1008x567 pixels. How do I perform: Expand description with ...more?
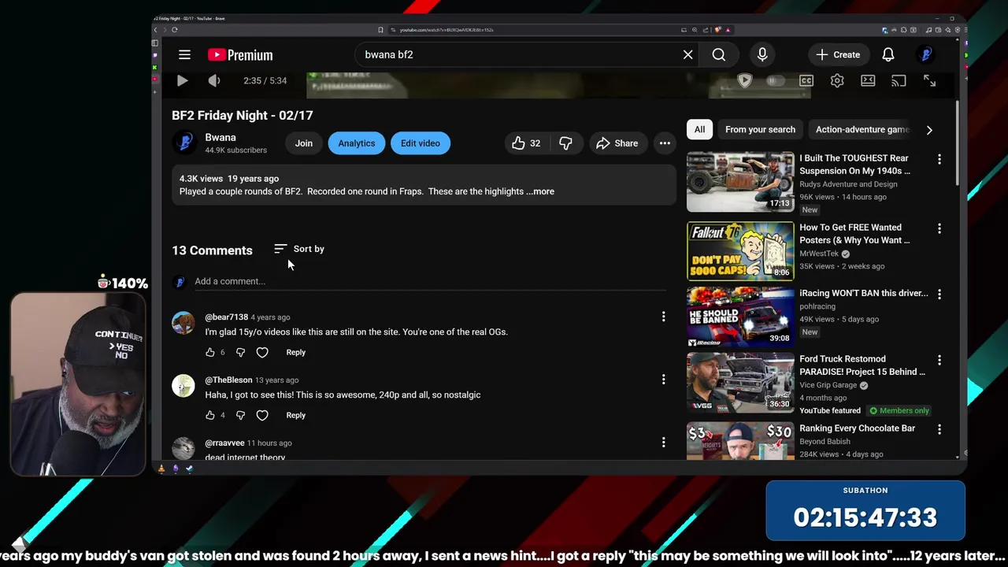(x=540, y=191)
